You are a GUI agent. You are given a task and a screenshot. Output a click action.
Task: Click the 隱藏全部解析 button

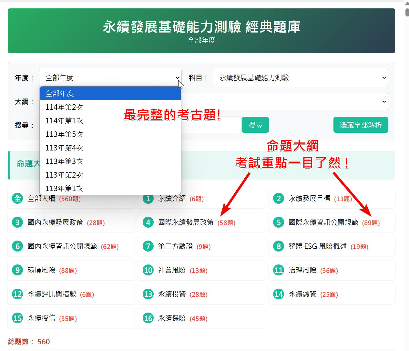(361, 125)
